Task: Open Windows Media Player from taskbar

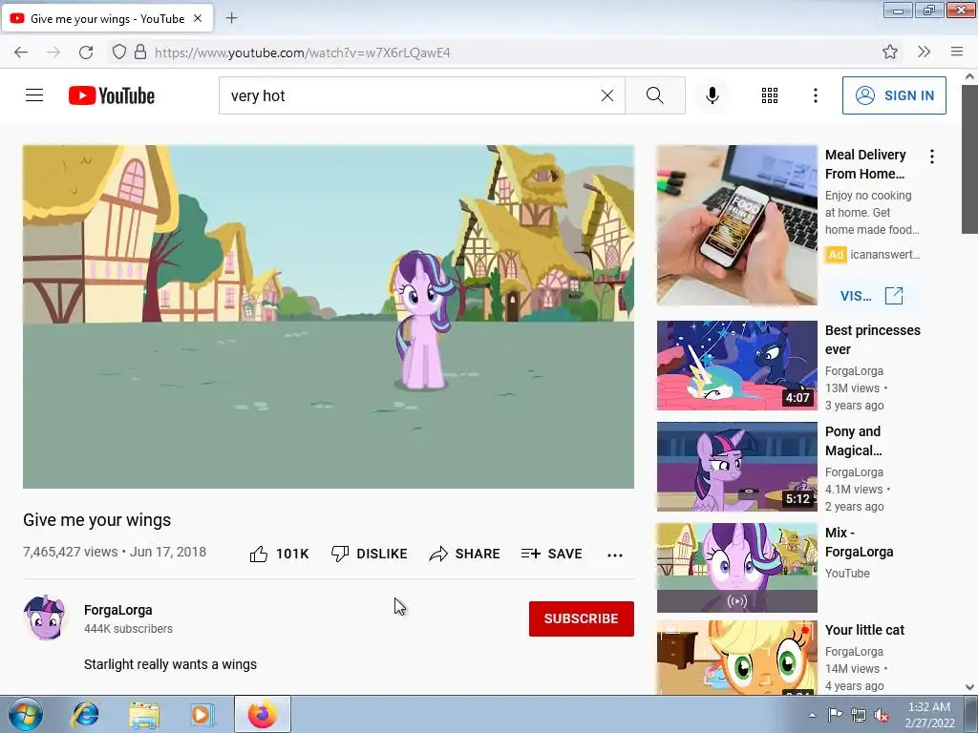Action: (202, 714)
